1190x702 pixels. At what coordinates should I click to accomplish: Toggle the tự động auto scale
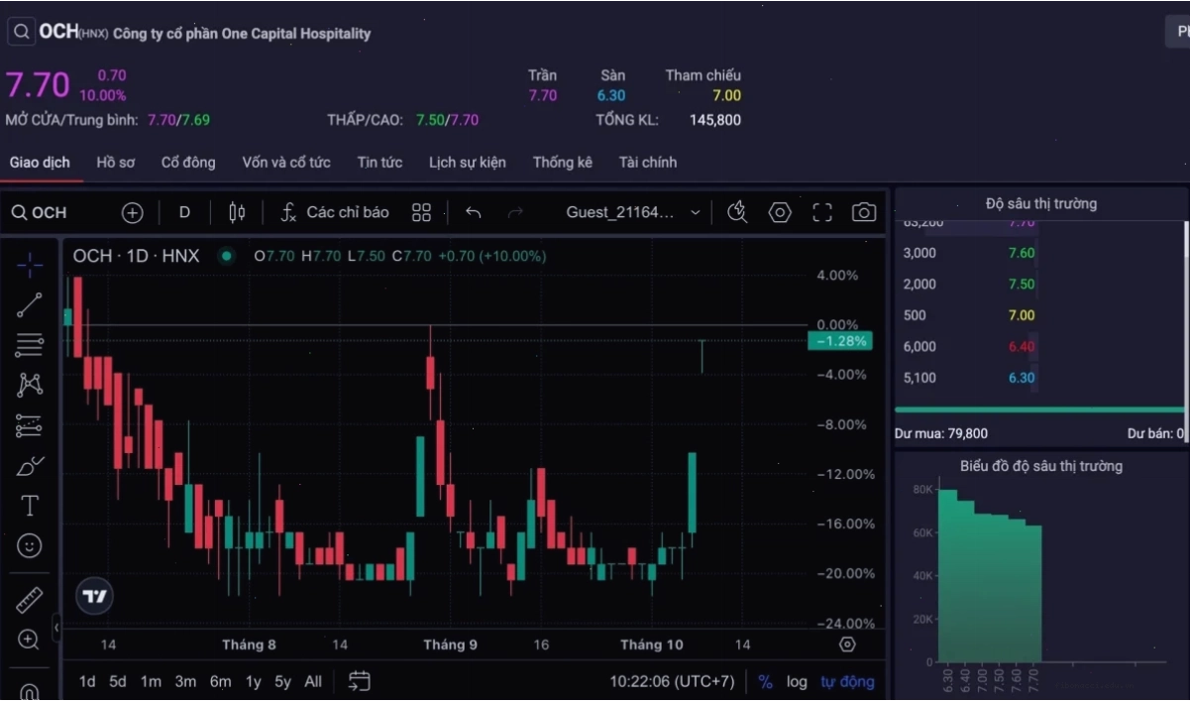click(847, 682)
